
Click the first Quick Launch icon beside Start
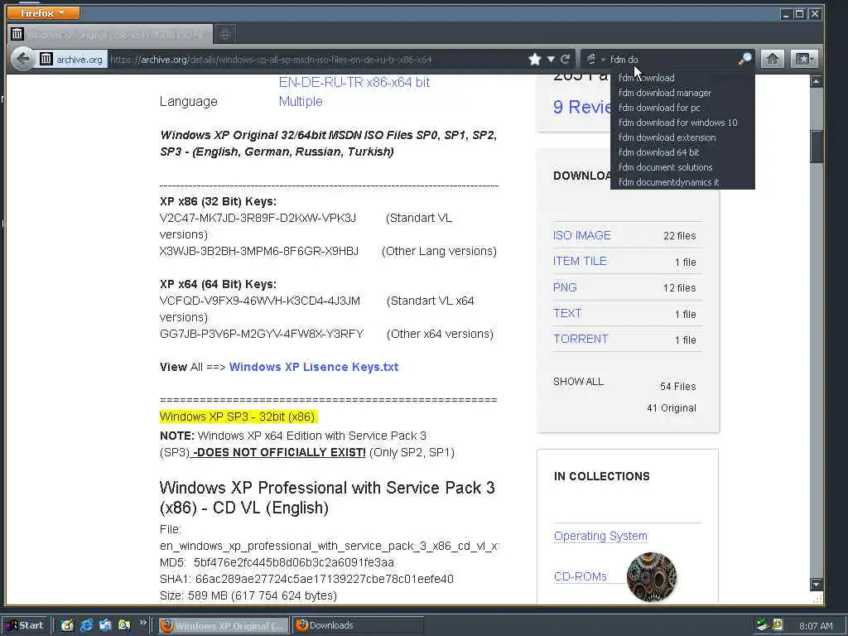point(67,625)
